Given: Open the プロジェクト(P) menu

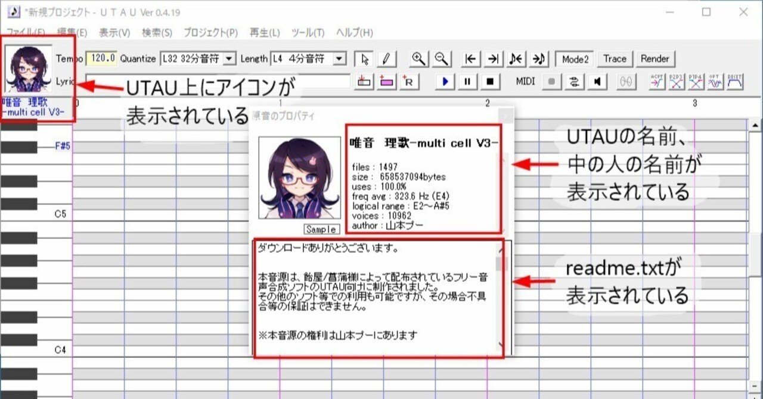Looking at the screenshot, I should [x=210, y=33].
